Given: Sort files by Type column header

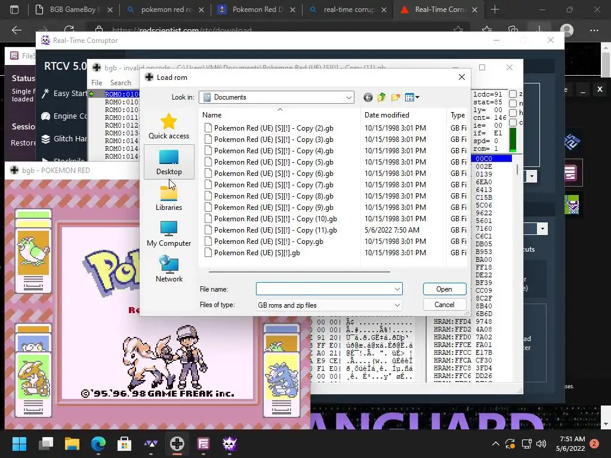Looking at the screenshot, I should [x=457, y=115].
